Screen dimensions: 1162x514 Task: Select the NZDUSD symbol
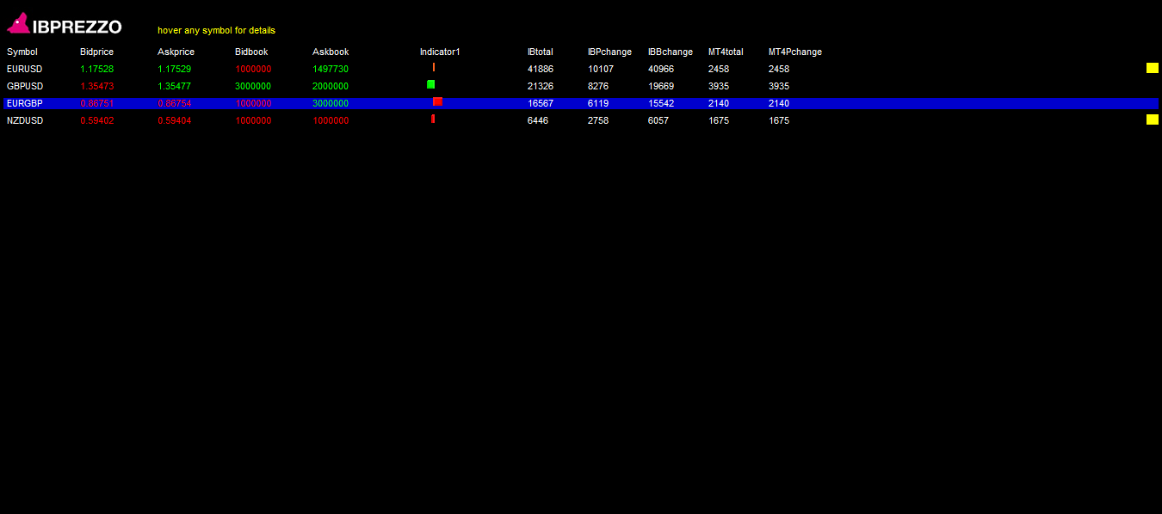tap(24, 120)
